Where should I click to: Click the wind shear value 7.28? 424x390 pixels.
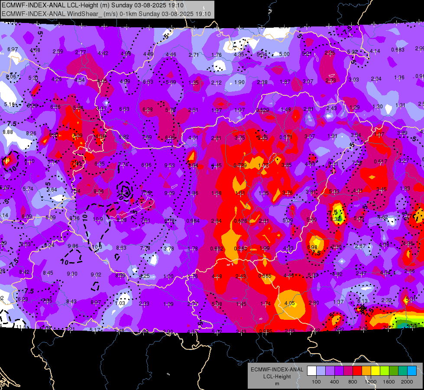click(x=357, y=162)
